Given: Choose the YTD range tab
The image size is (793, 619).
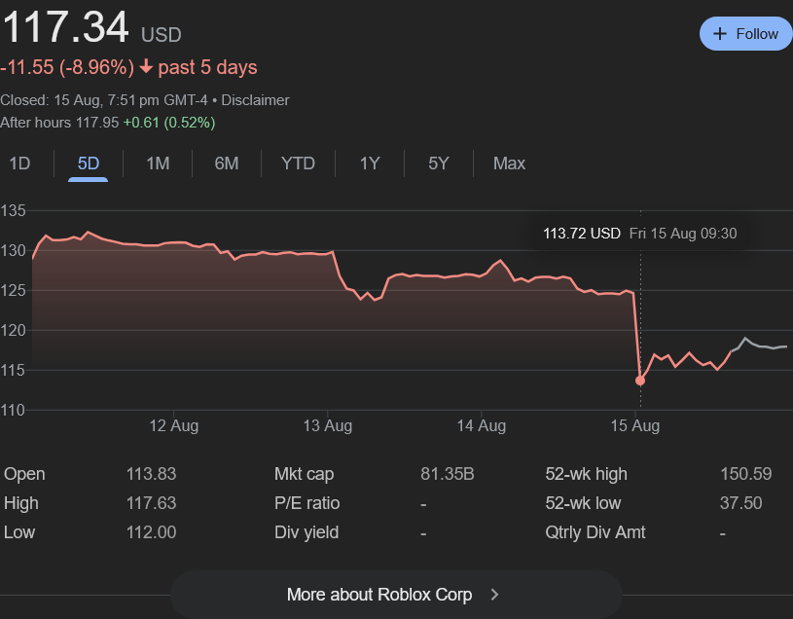Looking at the screenshot, I should [298, 164].
